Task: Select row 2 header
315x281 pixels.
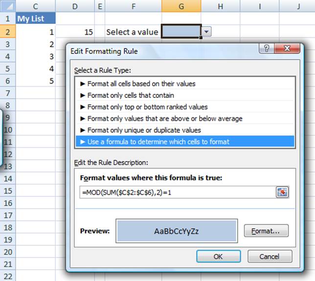Action: [8, 32]
